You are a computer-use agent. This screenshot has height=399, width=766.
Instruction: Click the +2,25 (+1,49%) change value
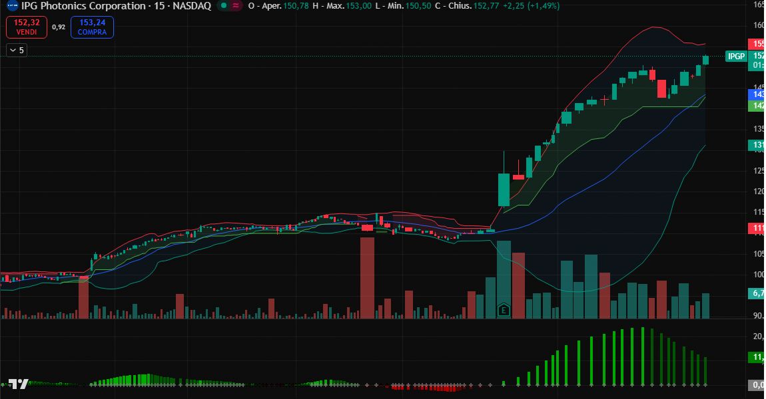point(530,6)
